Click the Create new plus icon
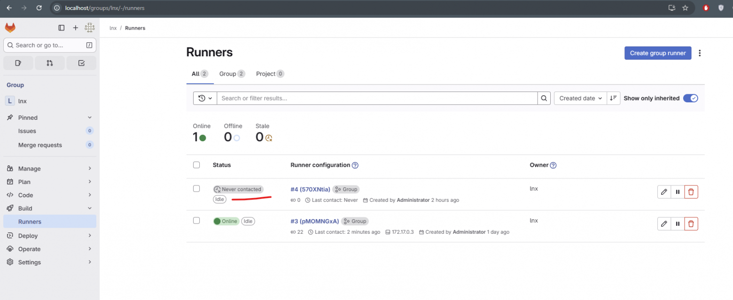Viewport: 733px width, 300px height. tap(75, 27)
